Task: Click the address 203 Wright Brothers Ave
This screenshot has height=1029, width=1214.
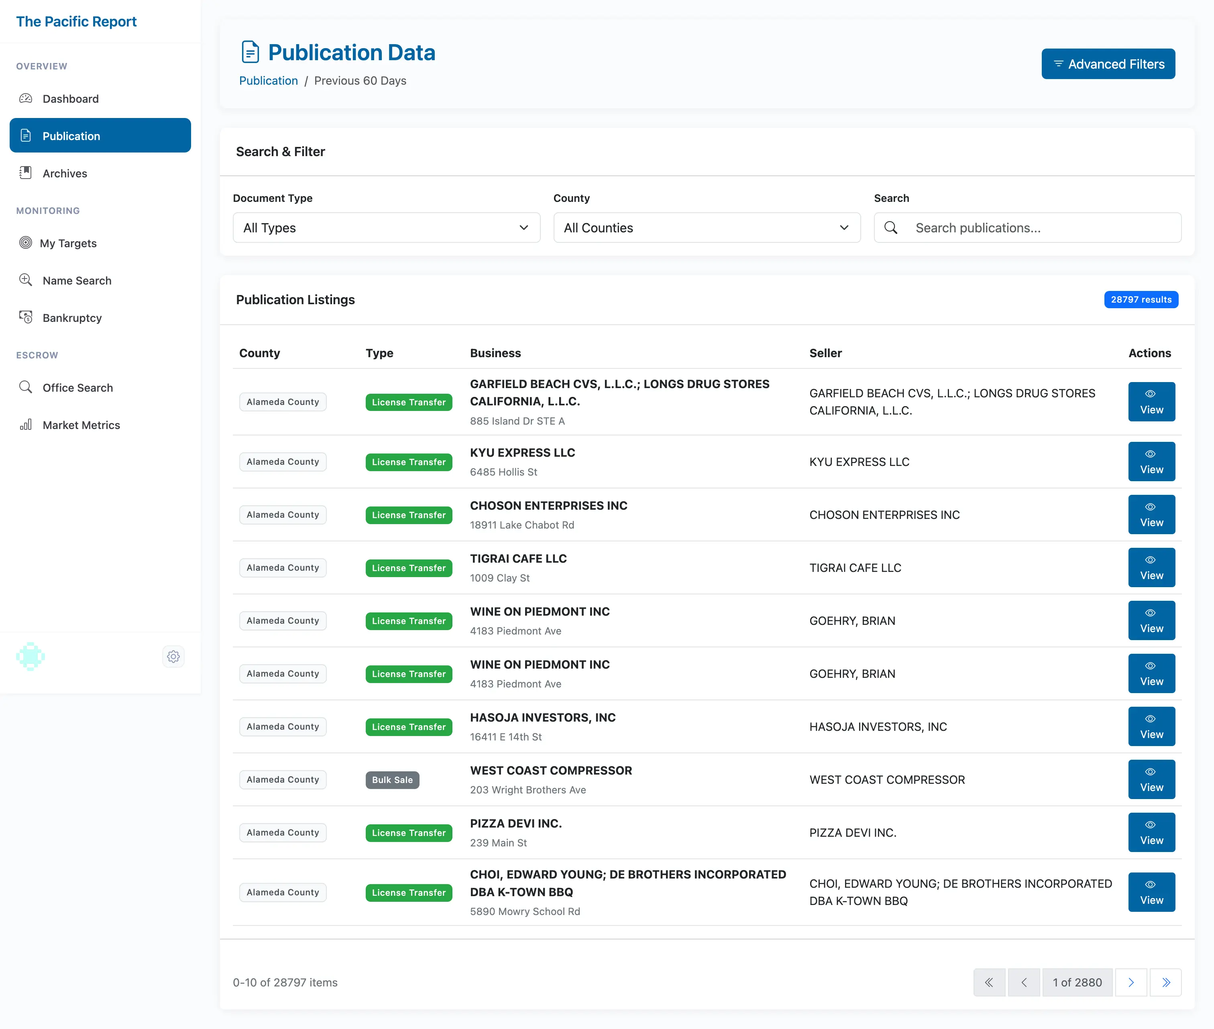Action: (528, 789)
